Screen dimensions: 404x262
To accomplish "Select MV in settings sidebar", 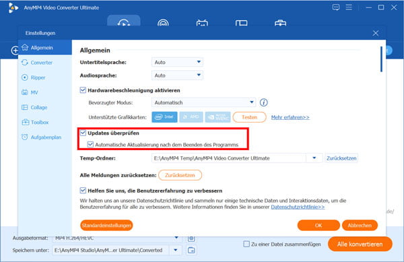I will coord(45,92).
